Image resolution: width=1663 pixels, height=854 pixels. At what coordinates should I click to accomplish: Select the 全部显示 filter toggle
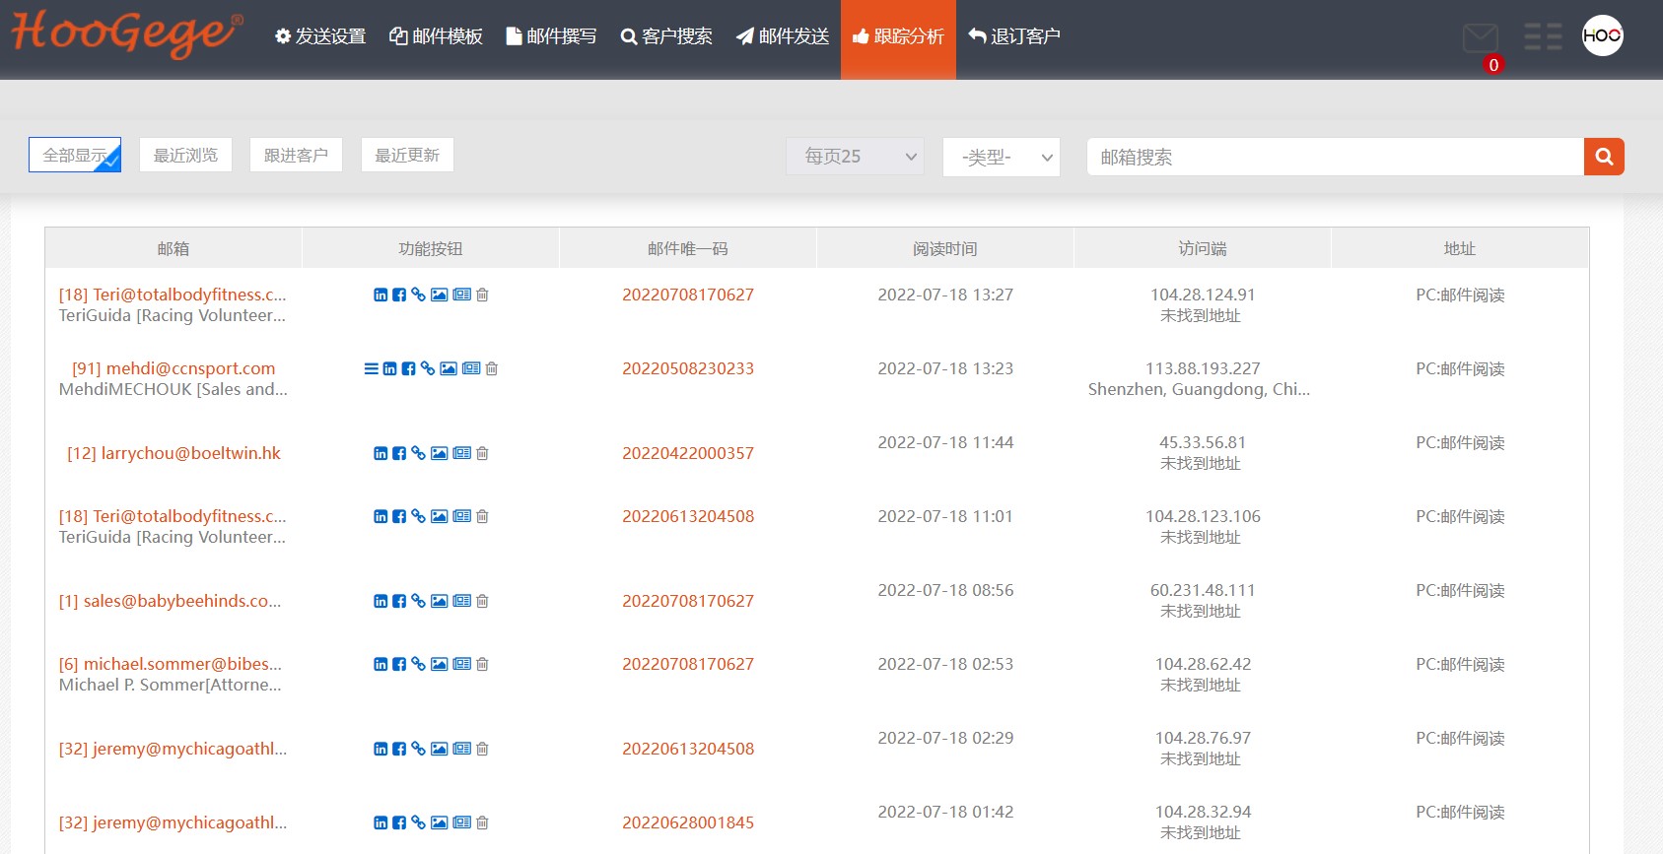(x=75, y=155)
